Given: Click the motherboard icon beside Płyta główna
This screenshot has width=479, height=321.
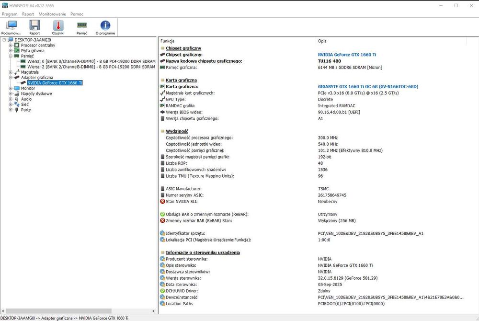Looking at the screenshot, I should coord(17,50).
